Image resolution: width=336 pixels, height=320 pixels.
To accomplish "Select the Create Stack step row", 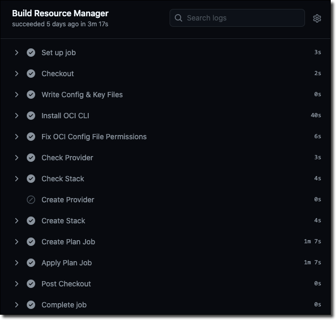I will pyautogui.click(x=63, y=221).
